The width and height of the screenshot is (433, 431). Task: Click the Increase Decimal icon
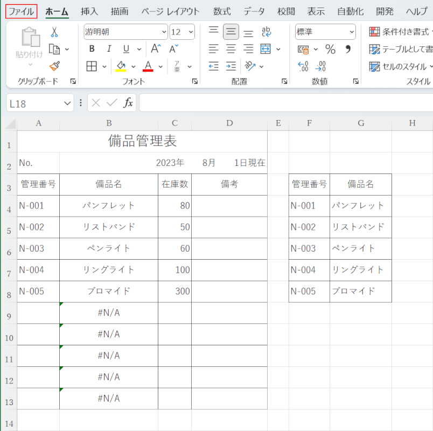tap(303, 66)
